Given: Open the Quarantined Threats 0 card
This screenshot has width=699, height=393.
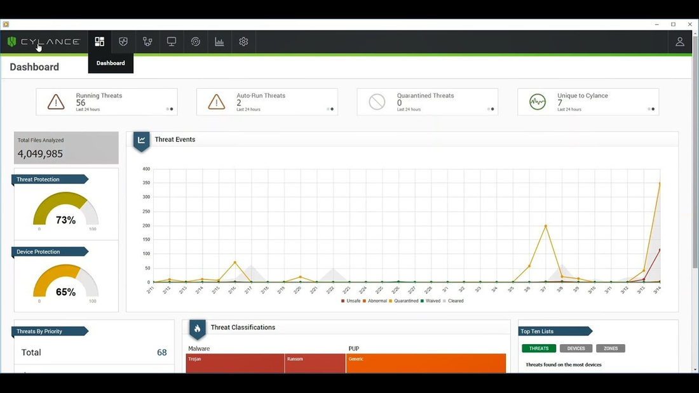Looking at the screenshot, I should tap(428, 102).
